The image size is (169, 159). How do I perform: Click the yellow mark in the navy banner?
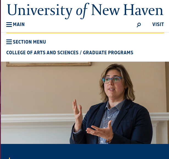point(10,158)
